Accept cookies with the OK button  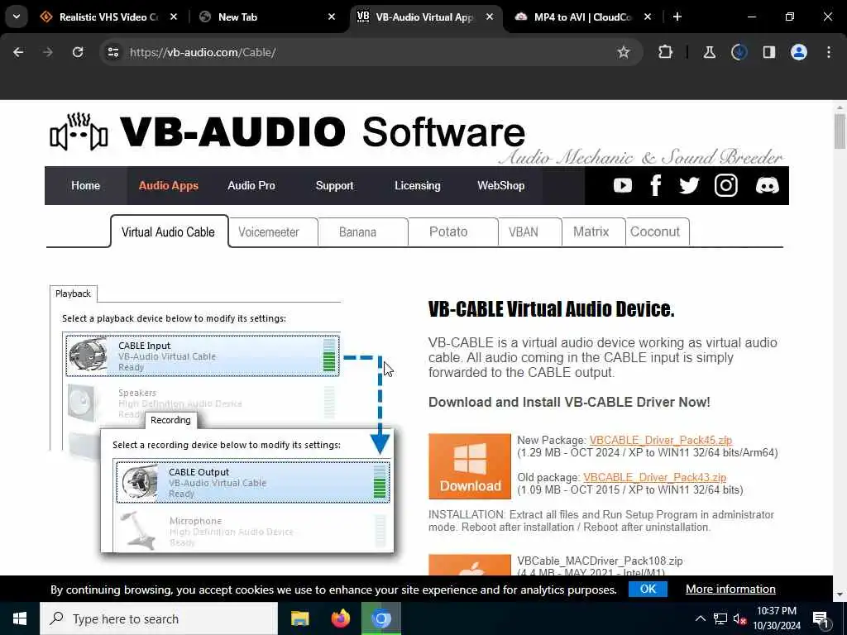[x=648, y=589]
